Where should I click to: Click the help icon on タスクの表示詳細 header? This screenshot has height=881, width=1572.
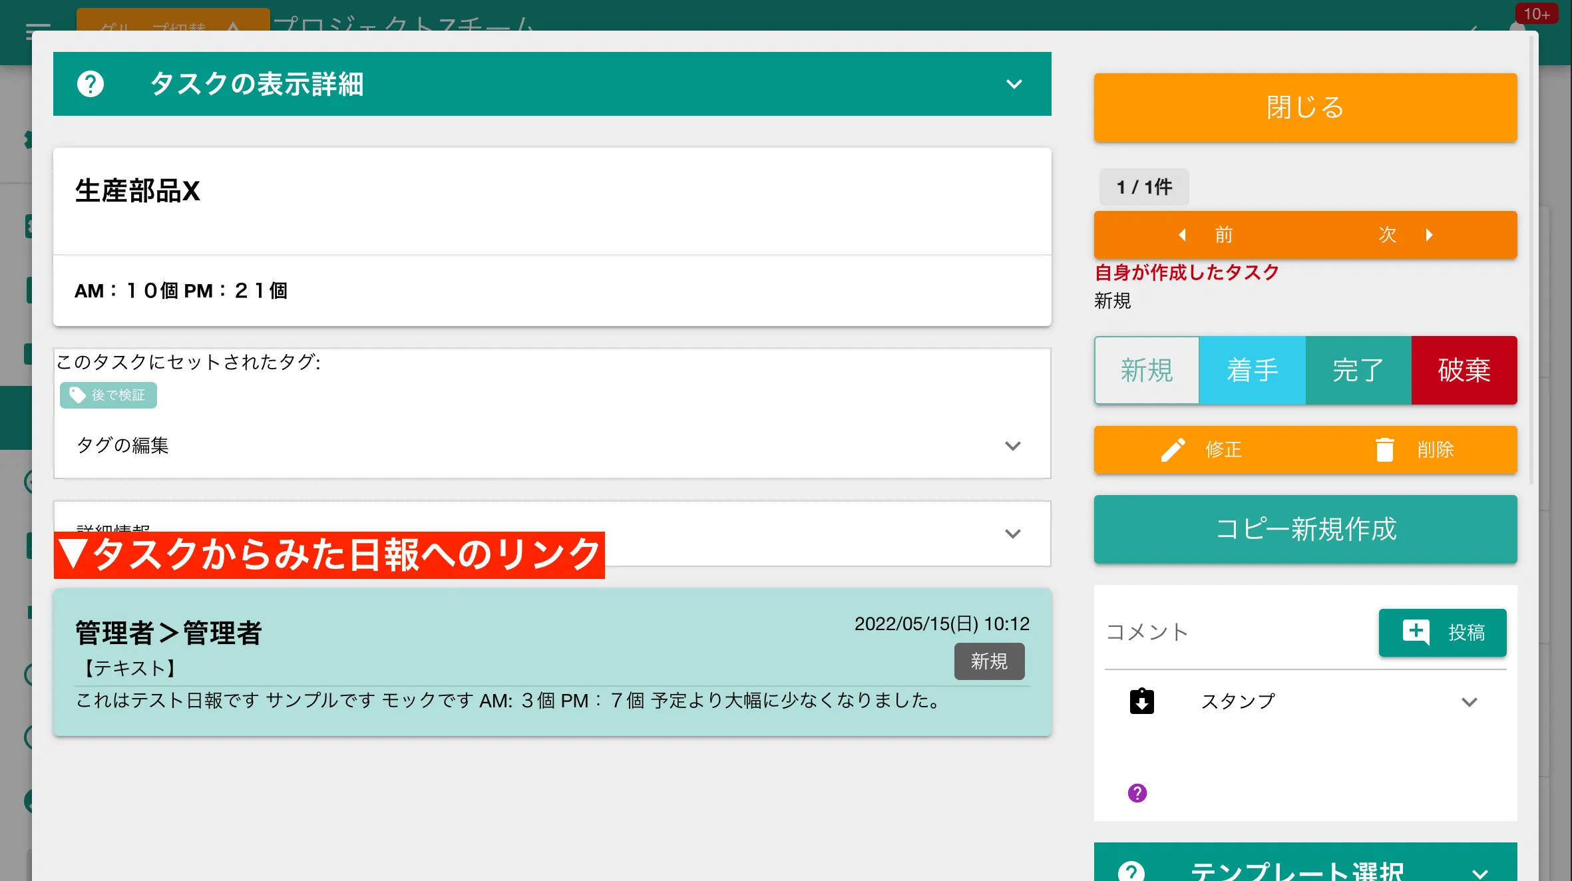pyautogui.click(x=91, y=85)
